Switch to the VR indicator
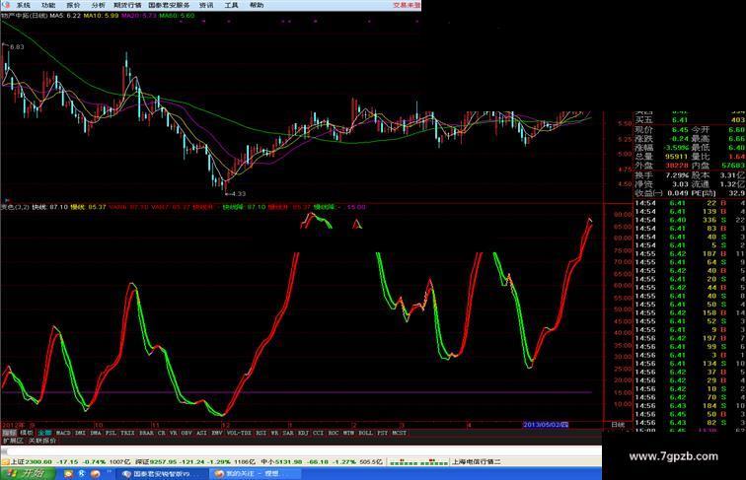This screenshot has width=746, height=480. pyautogui.click(x=174, y=433)
